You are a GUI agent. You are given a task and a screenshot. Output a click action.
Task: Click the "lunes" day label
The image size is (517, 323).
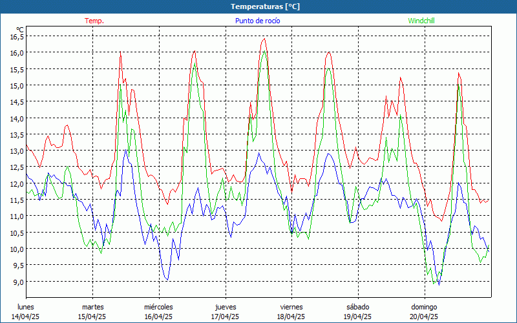point(26,307)
